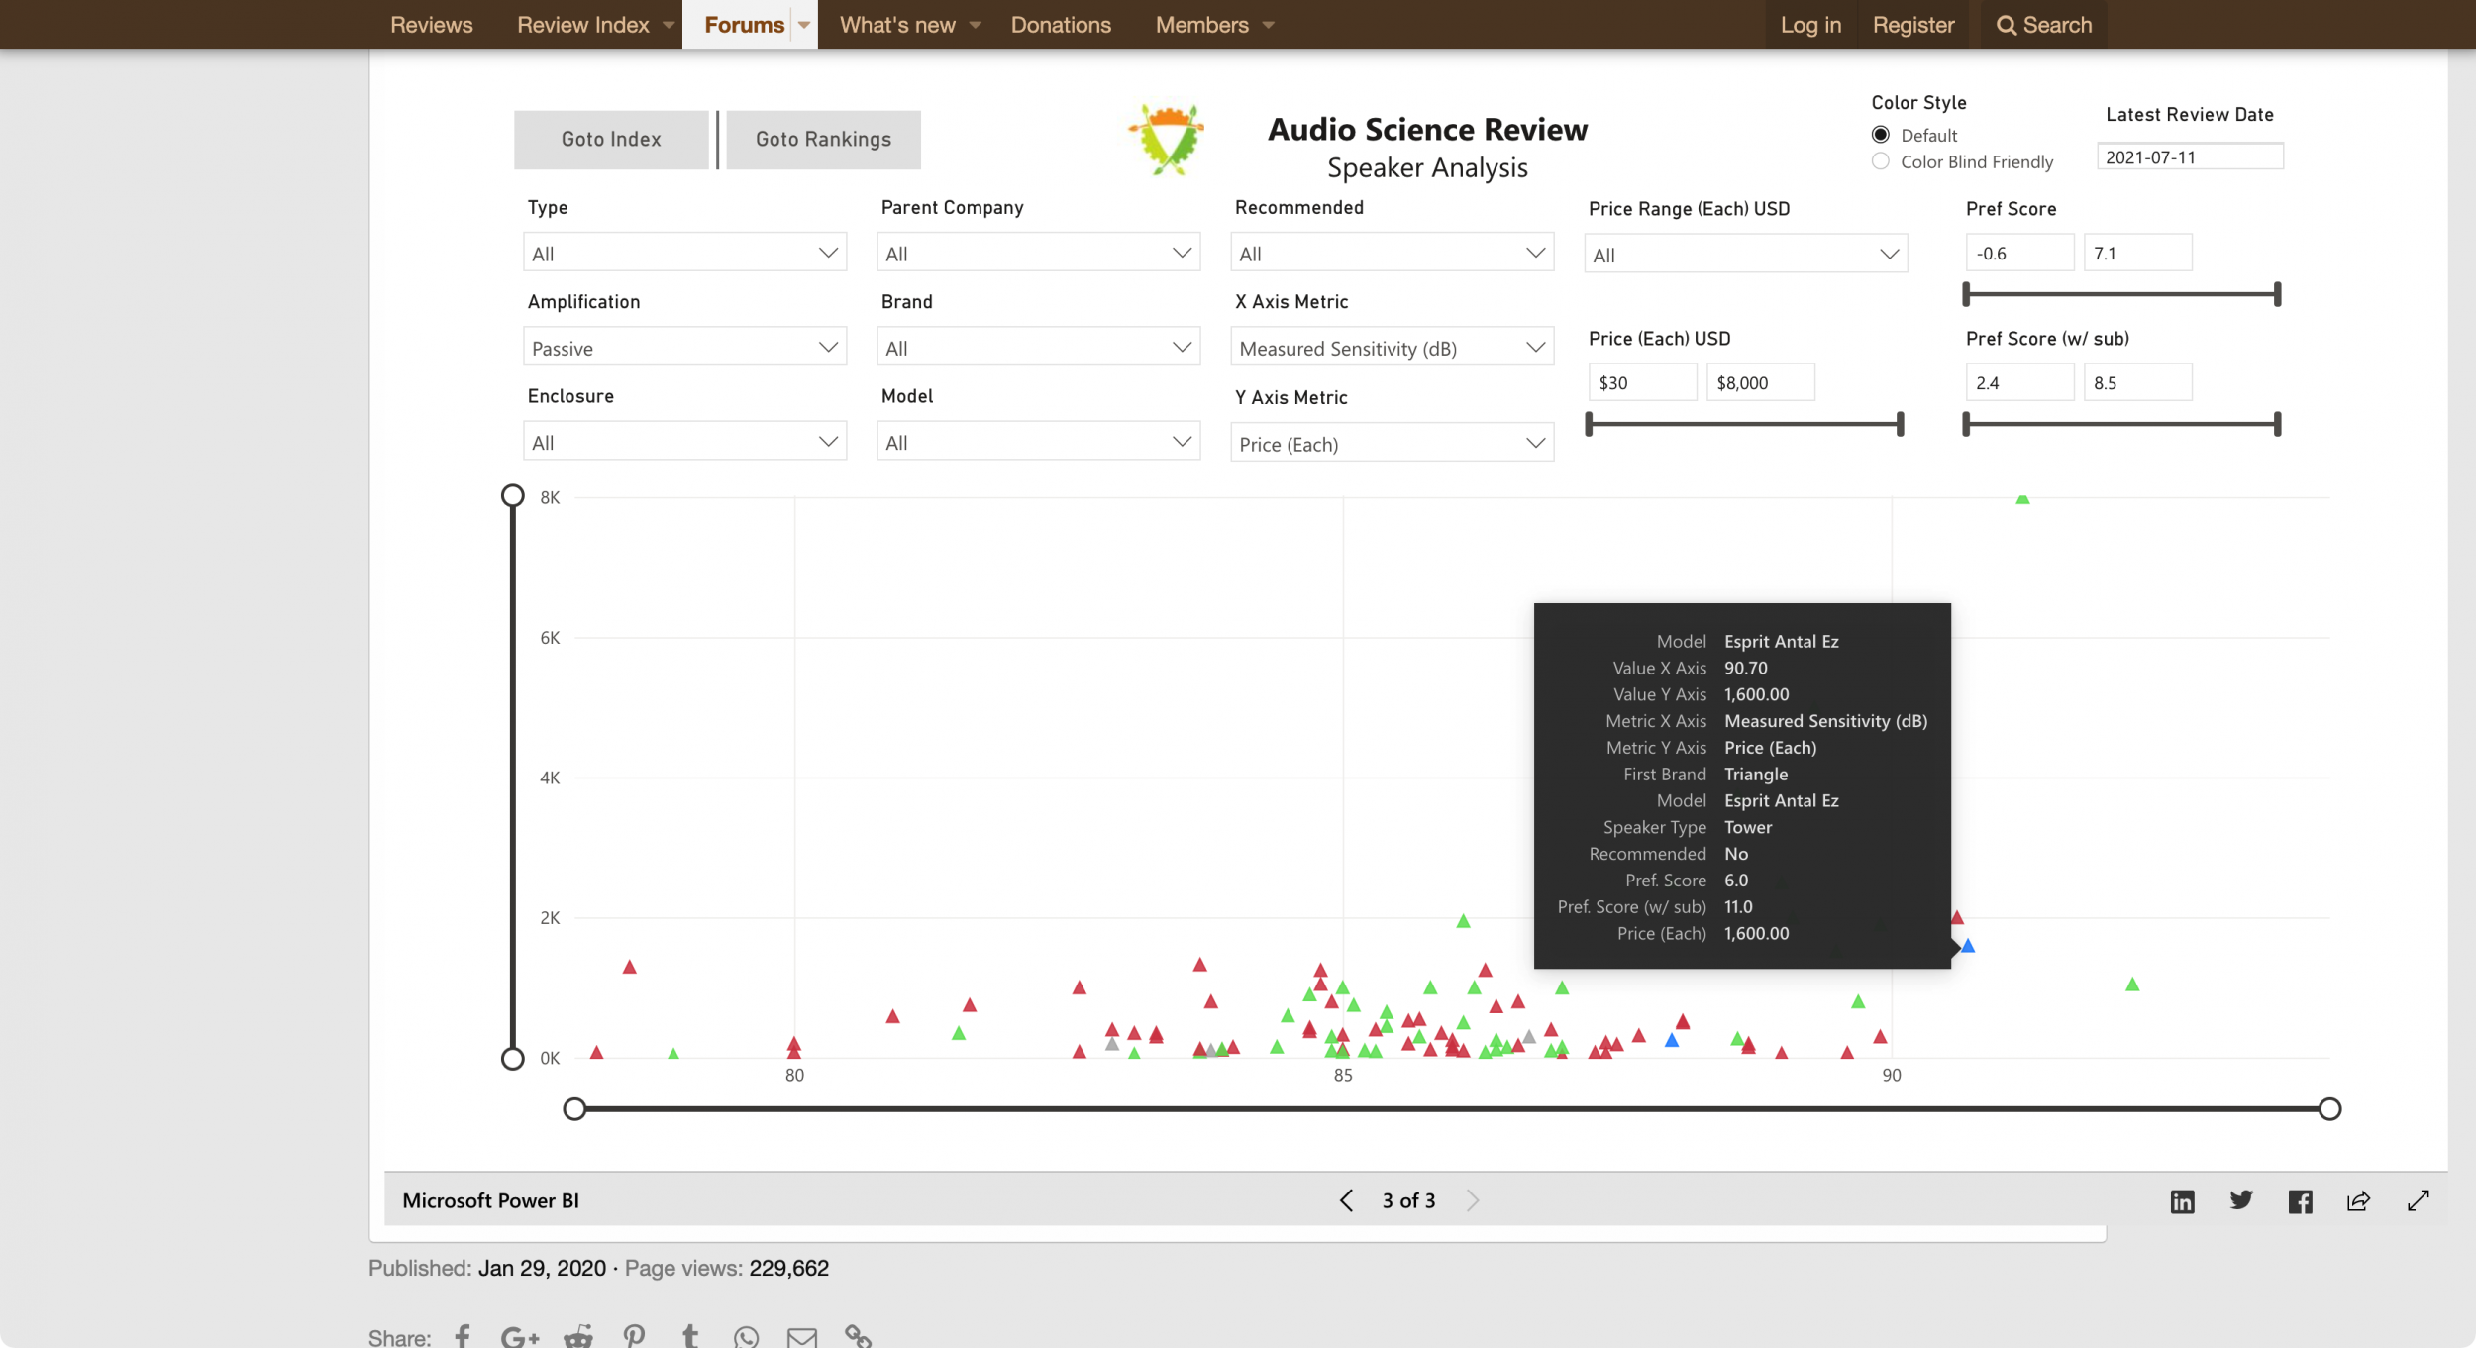Share the article on Reddit
The image size is (2476, 1348).
tap(578, 1337)
